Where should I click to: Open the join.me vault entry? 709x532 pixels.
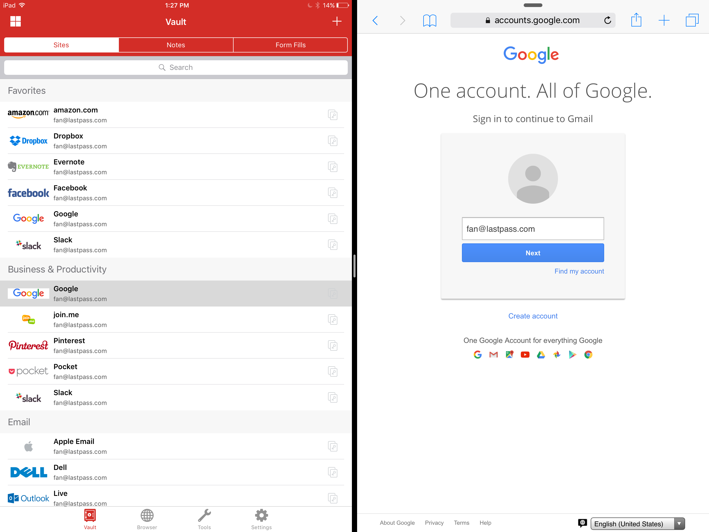[x=176, y=319]
